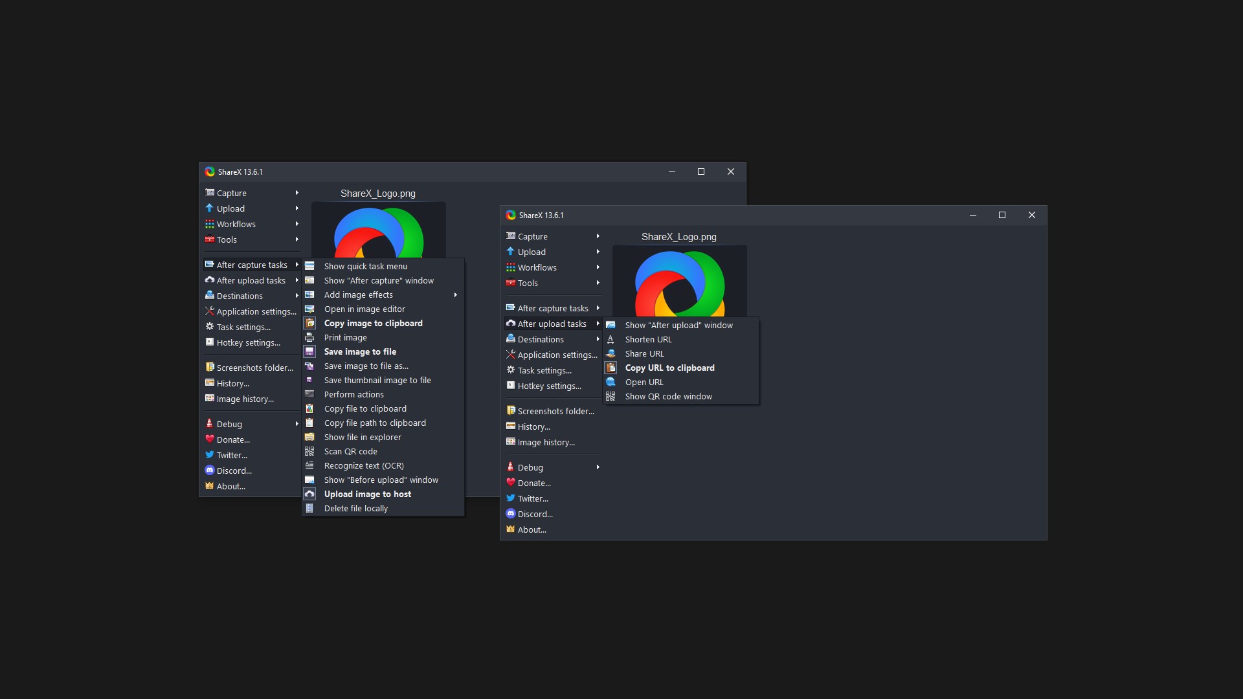Click the Destinations cloud icon
1243x699 pixels.
coord(210,296)
